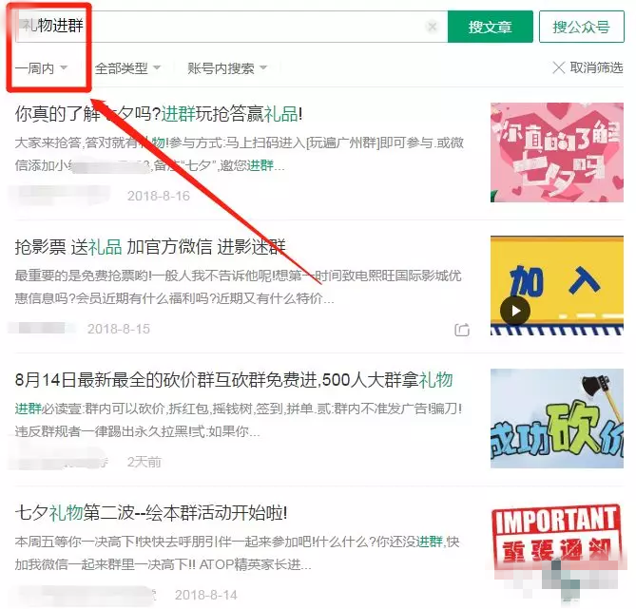Viewport: 636px width, 609px height.
Task: Open the 抢影票 送礼品 article title
Action: coord(150,247)
